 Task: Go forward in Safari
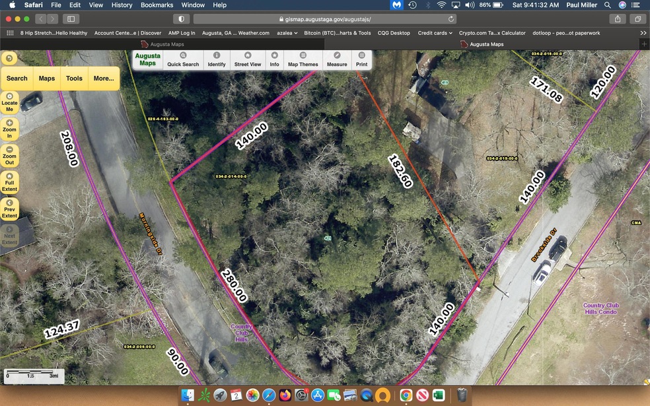[x=53, y=19]
